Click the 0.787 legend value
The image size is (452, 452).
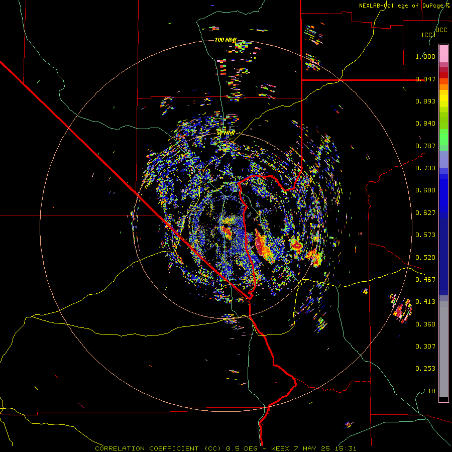pos(425,146)
